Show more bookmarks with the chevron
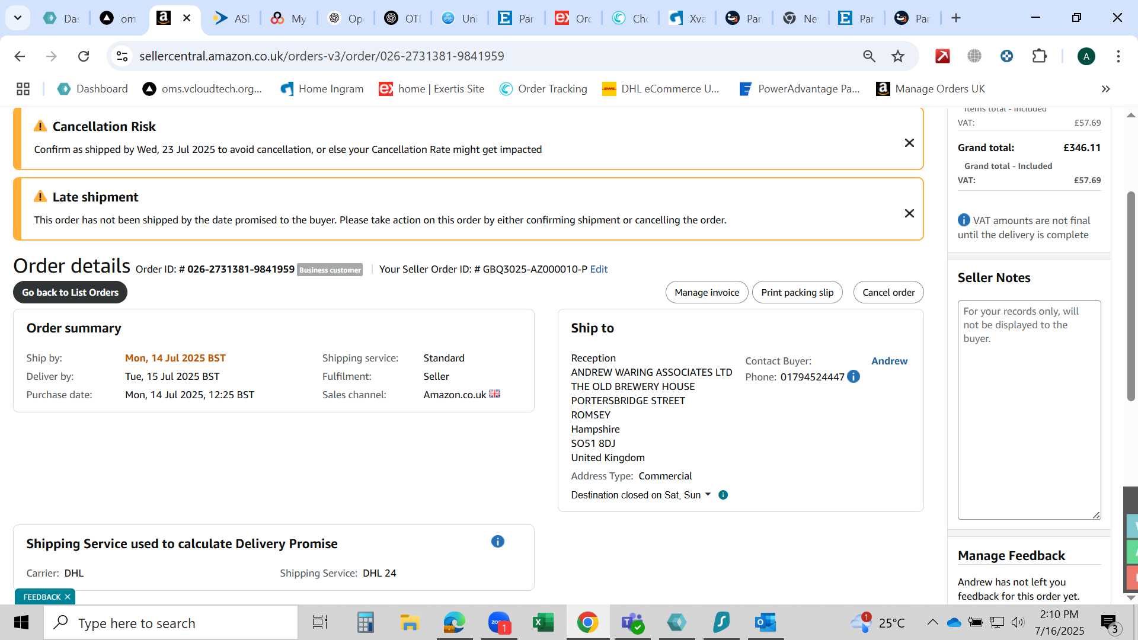Image resolution: width=1138 pixels, height=640 pixels. tap(1105, 89)
